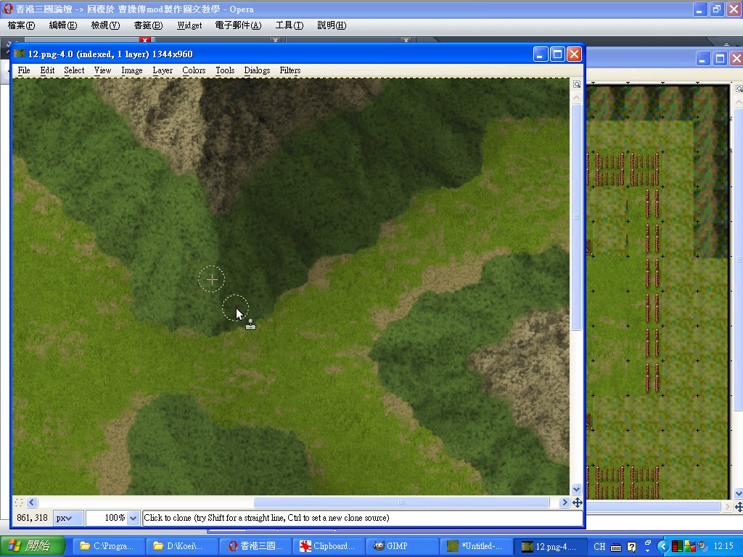743x557 pixels.
Task: Click the CH language indicator
Action: pos(599,547)
